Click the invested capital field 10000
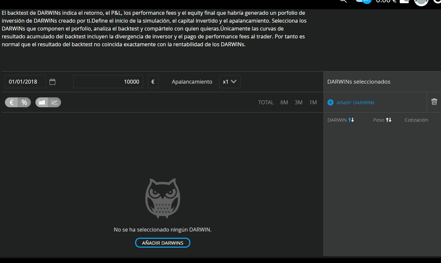This screenshot has height=263, width=441. (x=108, y=82)
